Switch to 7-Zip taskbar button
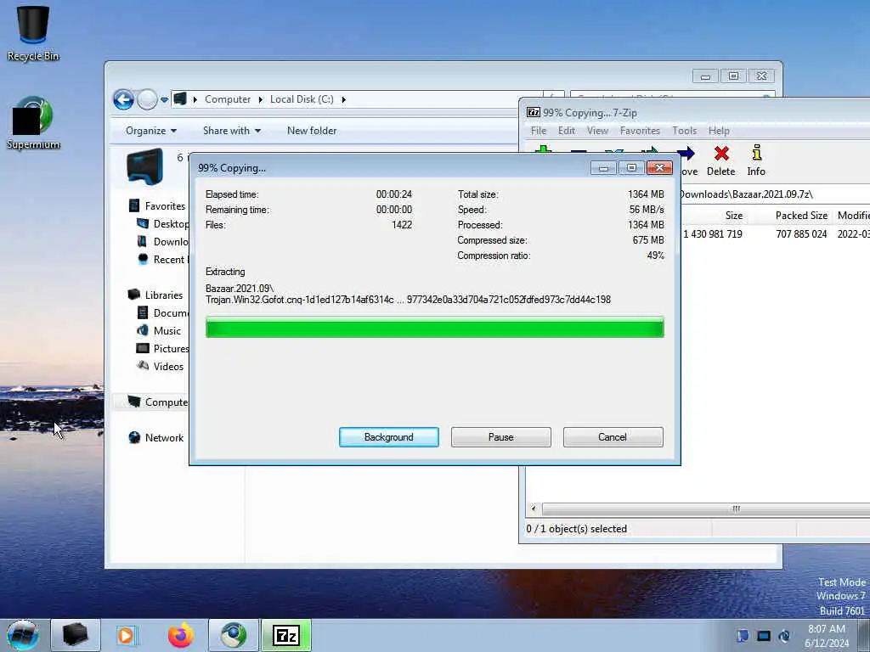The image size is (870, 652). [x=286, y=635]
